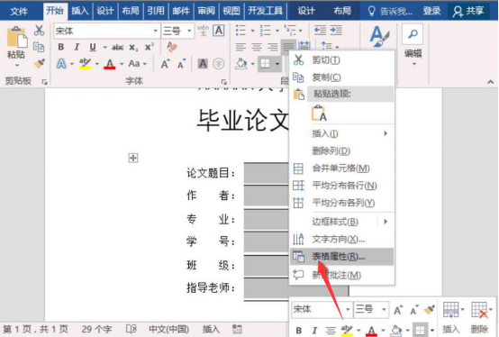This screenshot has height=337, width=499.
Task: Switch to the 开发工具 Developer tab
Action: click(265, 11)
